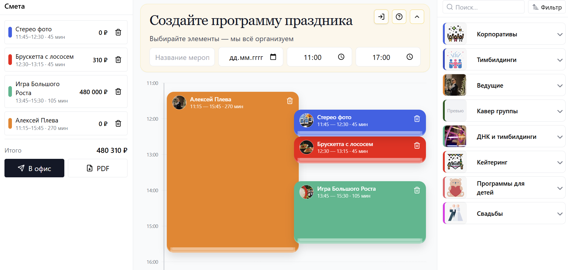Click the 310 ₽ price in the estimate
This screenshot has height=270, width=568.
click(x=100, y=60)
